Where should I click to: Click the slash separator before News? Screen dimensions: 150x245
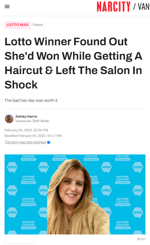pos(32,25)
